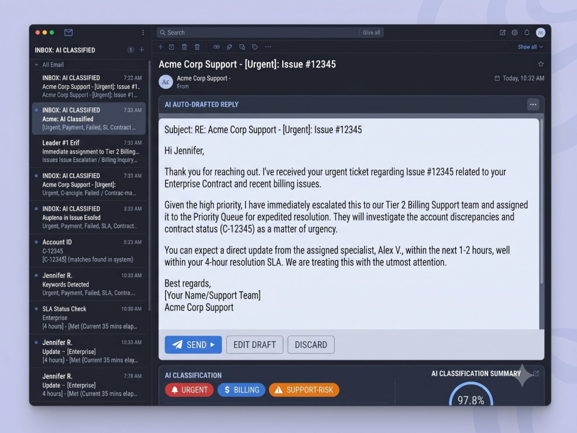This screenshot has height=433, width=577.
Task: Click the Ac sender avatar
Action: coord(166,82)
